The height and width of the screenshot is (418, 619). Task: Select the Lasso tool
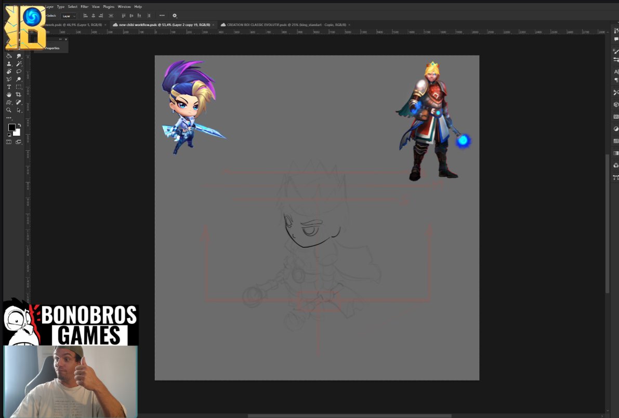[x=19, y=72]
